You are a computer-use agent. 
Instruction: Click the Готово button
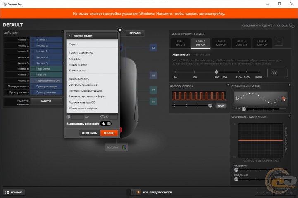(109, 133)
